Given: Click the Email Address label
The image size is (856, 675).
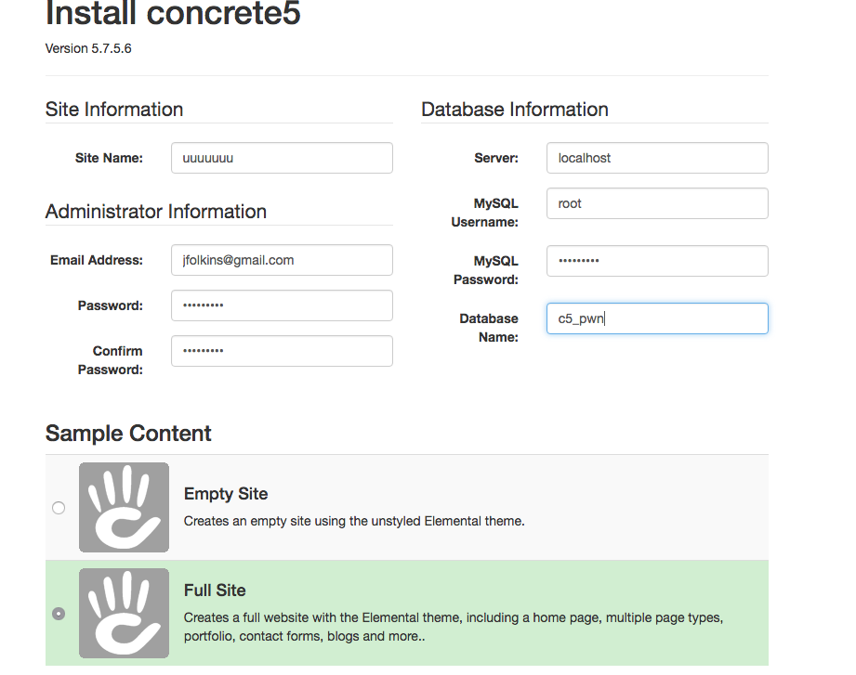Looking at the screenshot, I should pos(96,260).
